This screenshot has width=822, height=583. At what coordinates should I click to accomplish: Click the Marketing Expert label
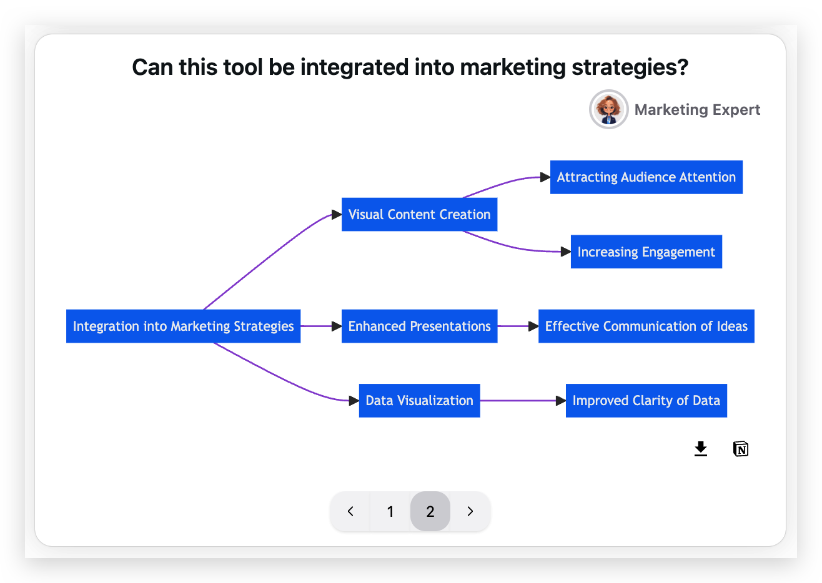click(697, 110)
